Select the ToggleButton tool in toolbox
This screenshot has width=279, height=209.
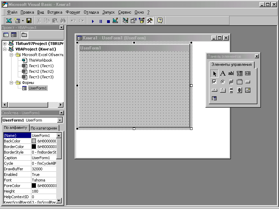tap(231, 82)
